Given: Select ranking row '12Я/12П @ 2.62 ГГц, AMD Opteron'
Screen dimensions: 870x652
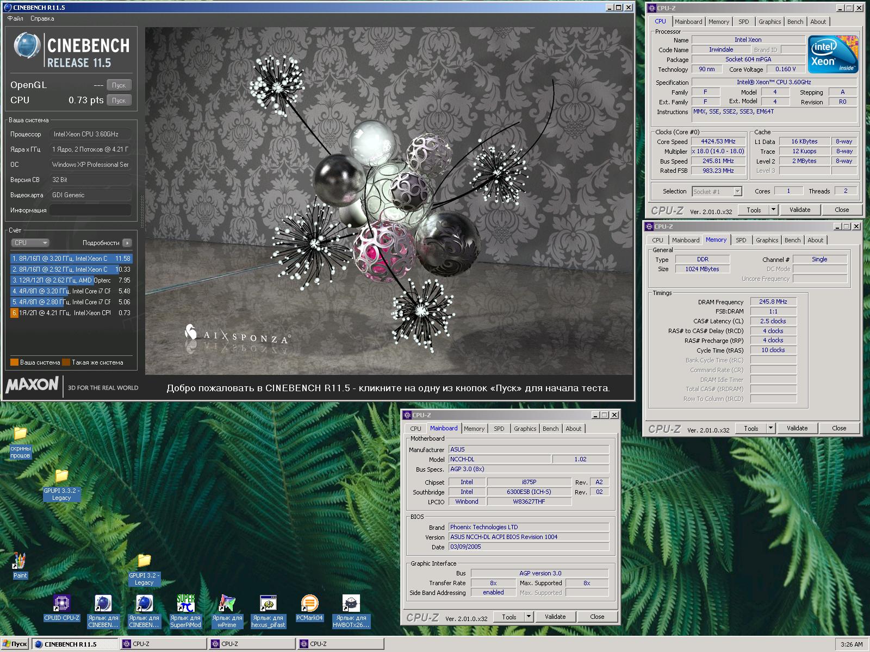Looking at the screenshot, I should 71,280.
